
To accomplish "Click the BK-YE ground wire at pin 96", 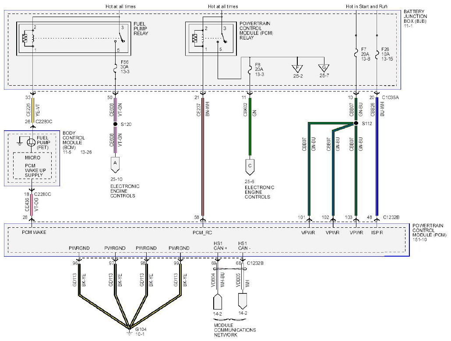I will (x=79, y=280).
